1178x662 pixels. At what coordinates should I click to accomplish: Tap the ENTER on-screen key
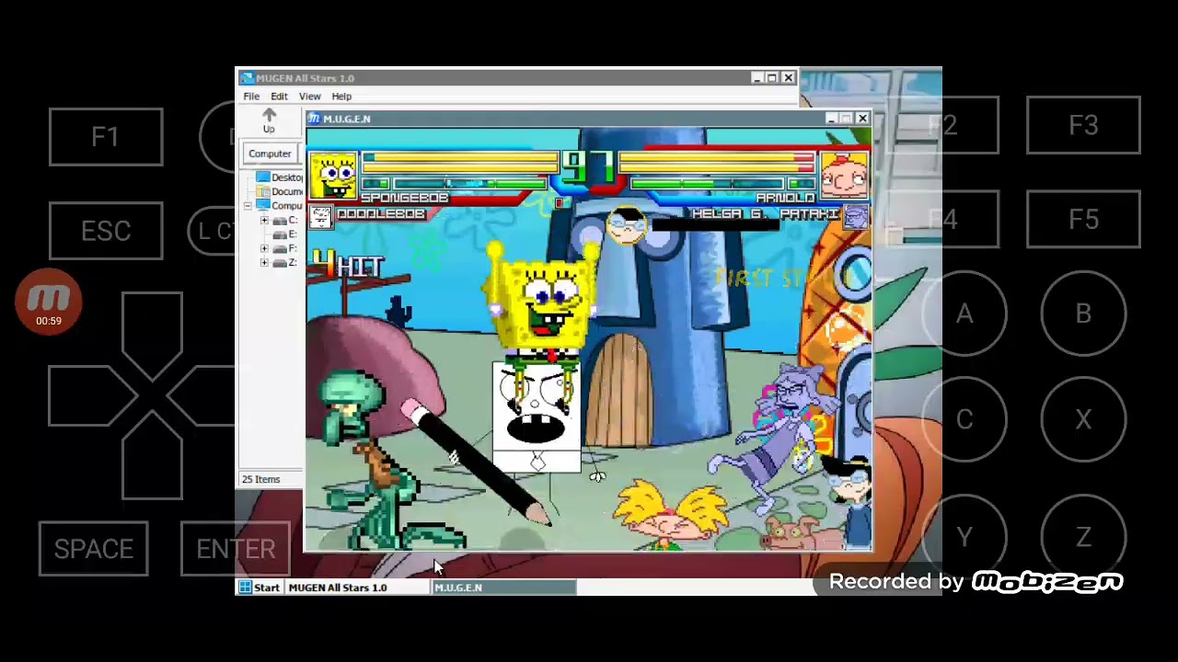(x=236, y=549)
